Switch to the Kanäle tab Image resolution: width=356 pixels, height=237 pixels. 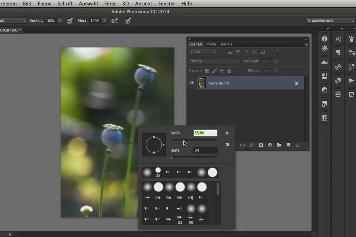[x=226, y=44]
